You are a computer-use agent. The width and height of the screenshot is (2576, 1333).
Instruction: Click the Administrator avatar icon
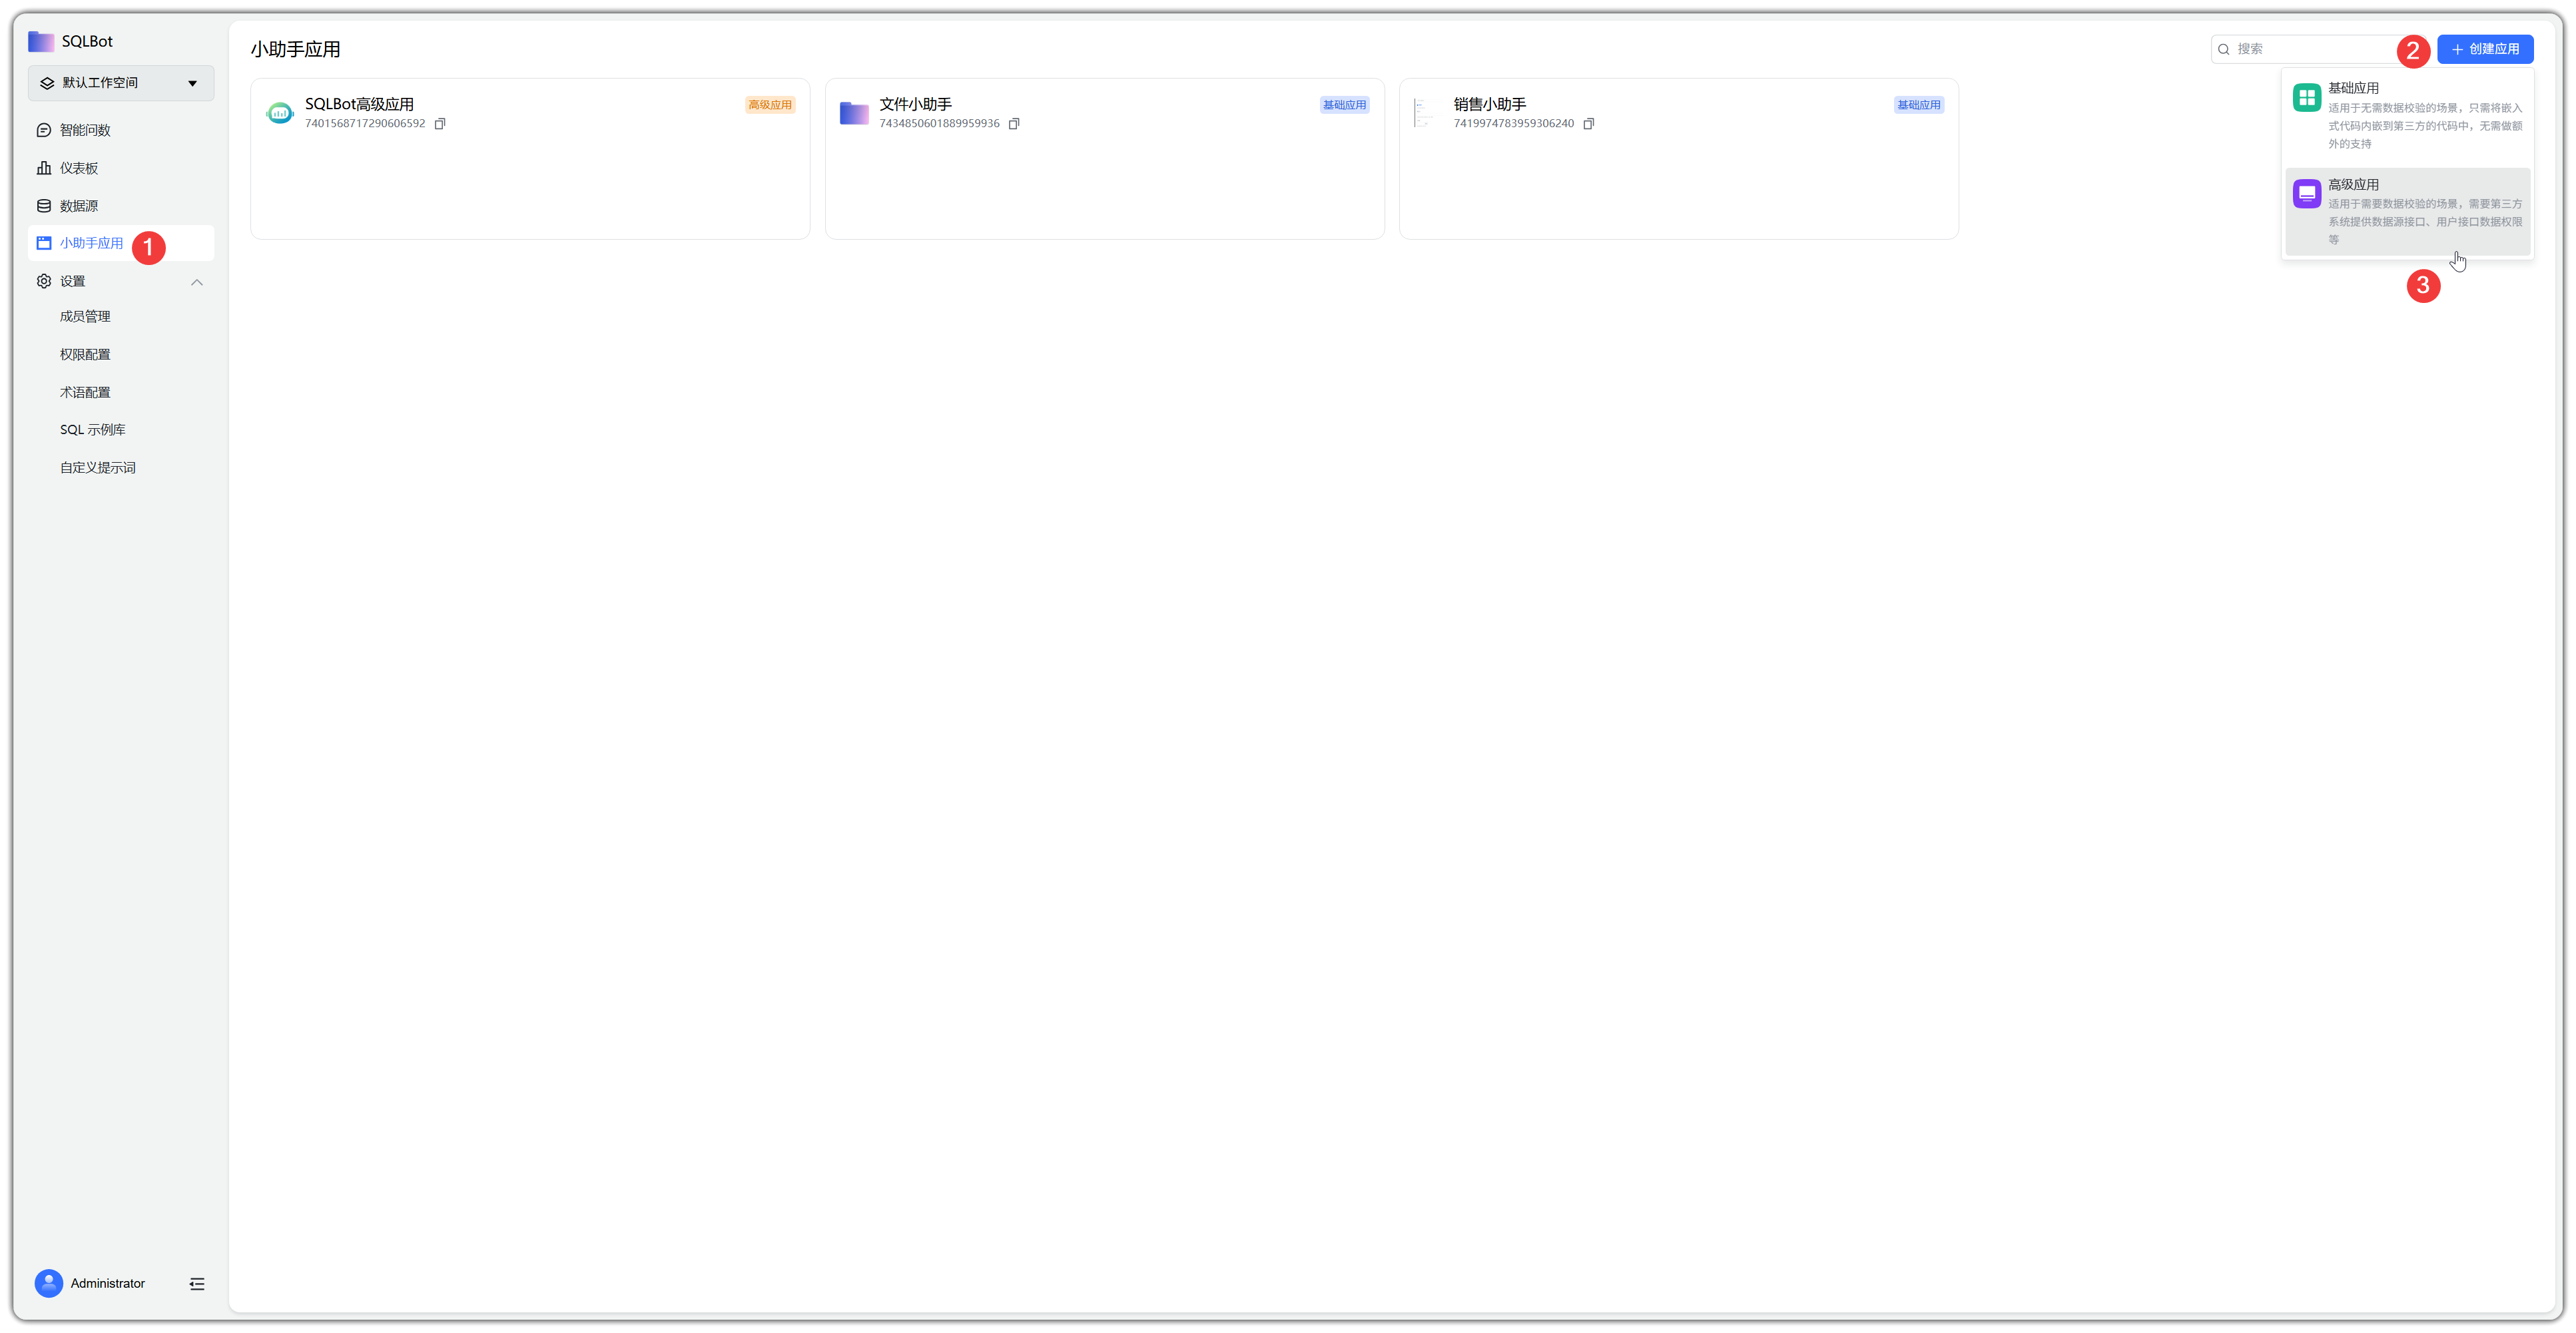click(x=48, y=1283)
